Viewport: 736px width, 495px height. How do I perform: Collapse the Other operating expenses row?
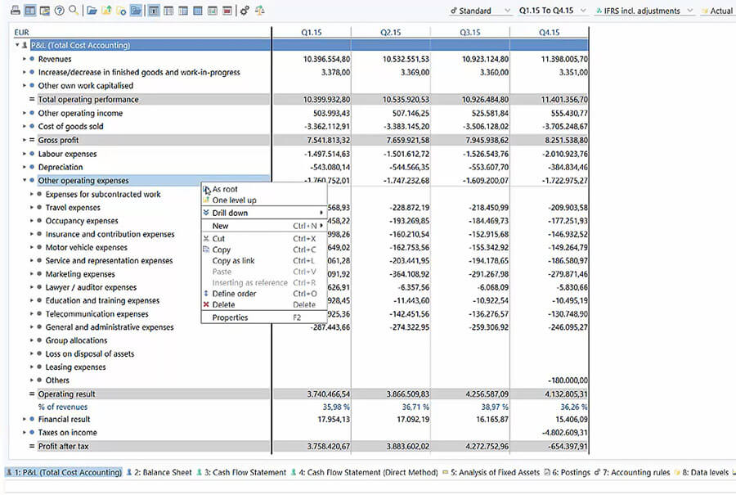[25, 181]
